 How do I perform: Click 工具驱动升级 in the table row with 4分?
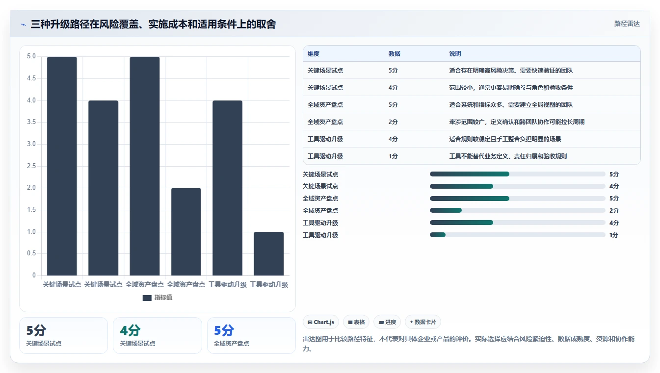(x=325, y=139)
